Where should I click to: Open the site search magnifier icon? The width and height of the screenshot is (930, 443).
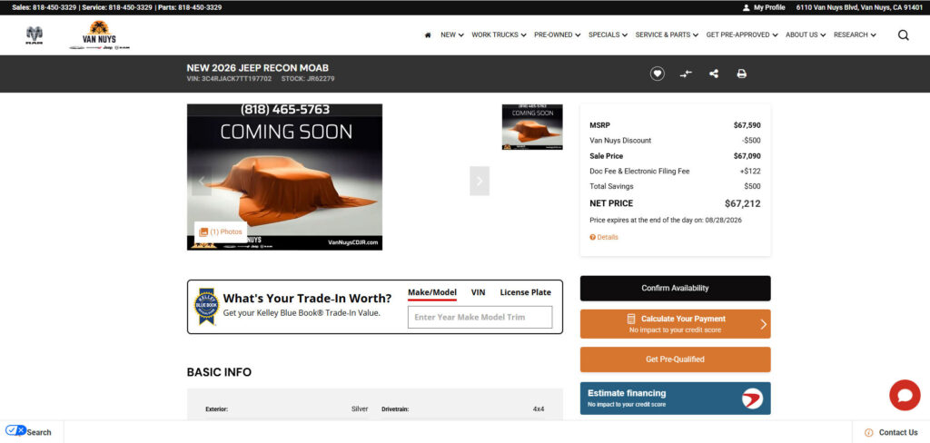(903, 35)
